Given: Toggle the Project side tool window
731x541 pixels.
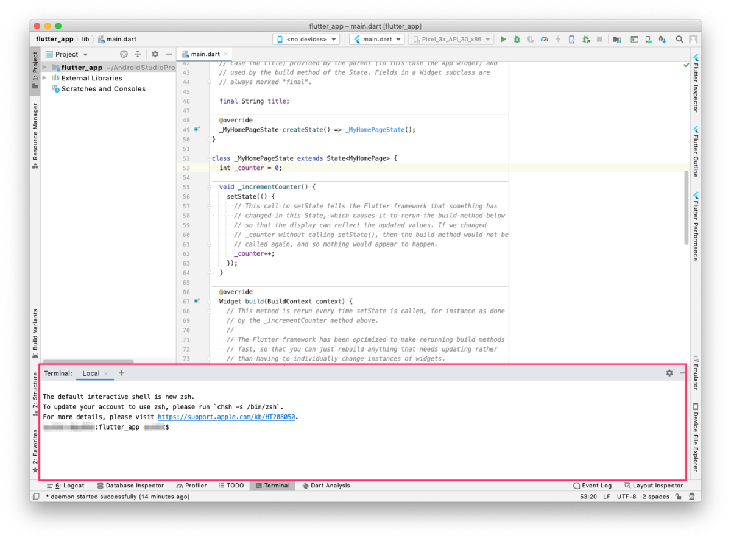Looking at the screenshot, I should [35, 71].
